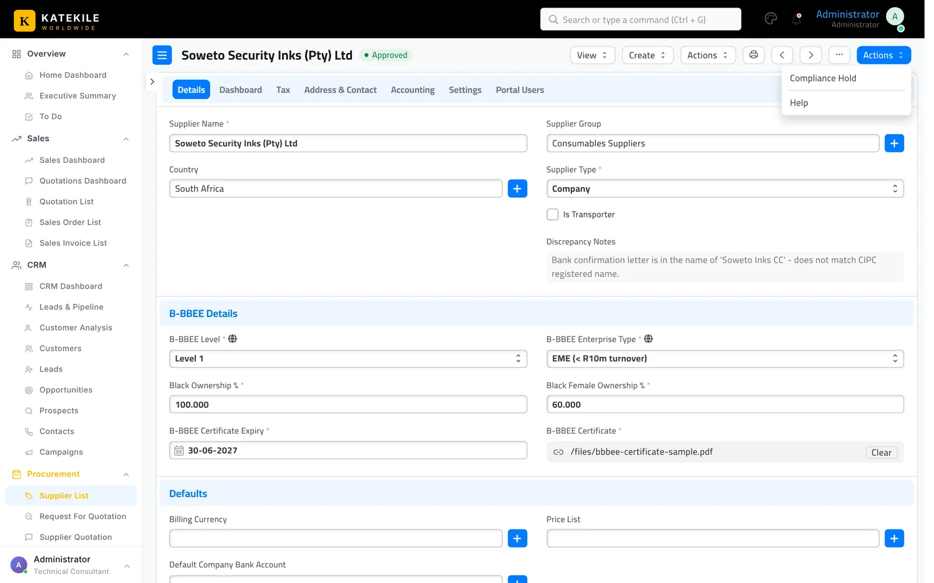This screenshot has width=934, height=583.
Task: Click the Administrator avatar in top bar
Action: pyautogui.click(x=895, y=17)
